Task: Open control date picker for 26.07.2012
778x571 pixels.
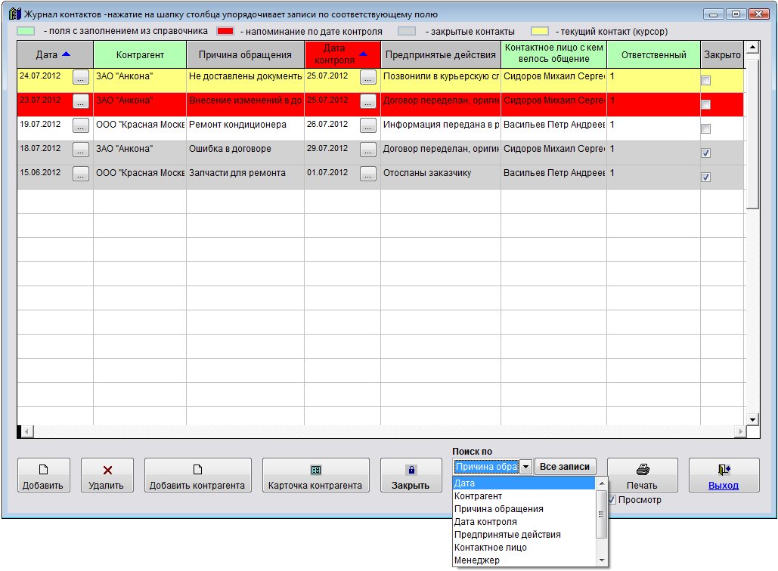Action: tap(368, 125)
